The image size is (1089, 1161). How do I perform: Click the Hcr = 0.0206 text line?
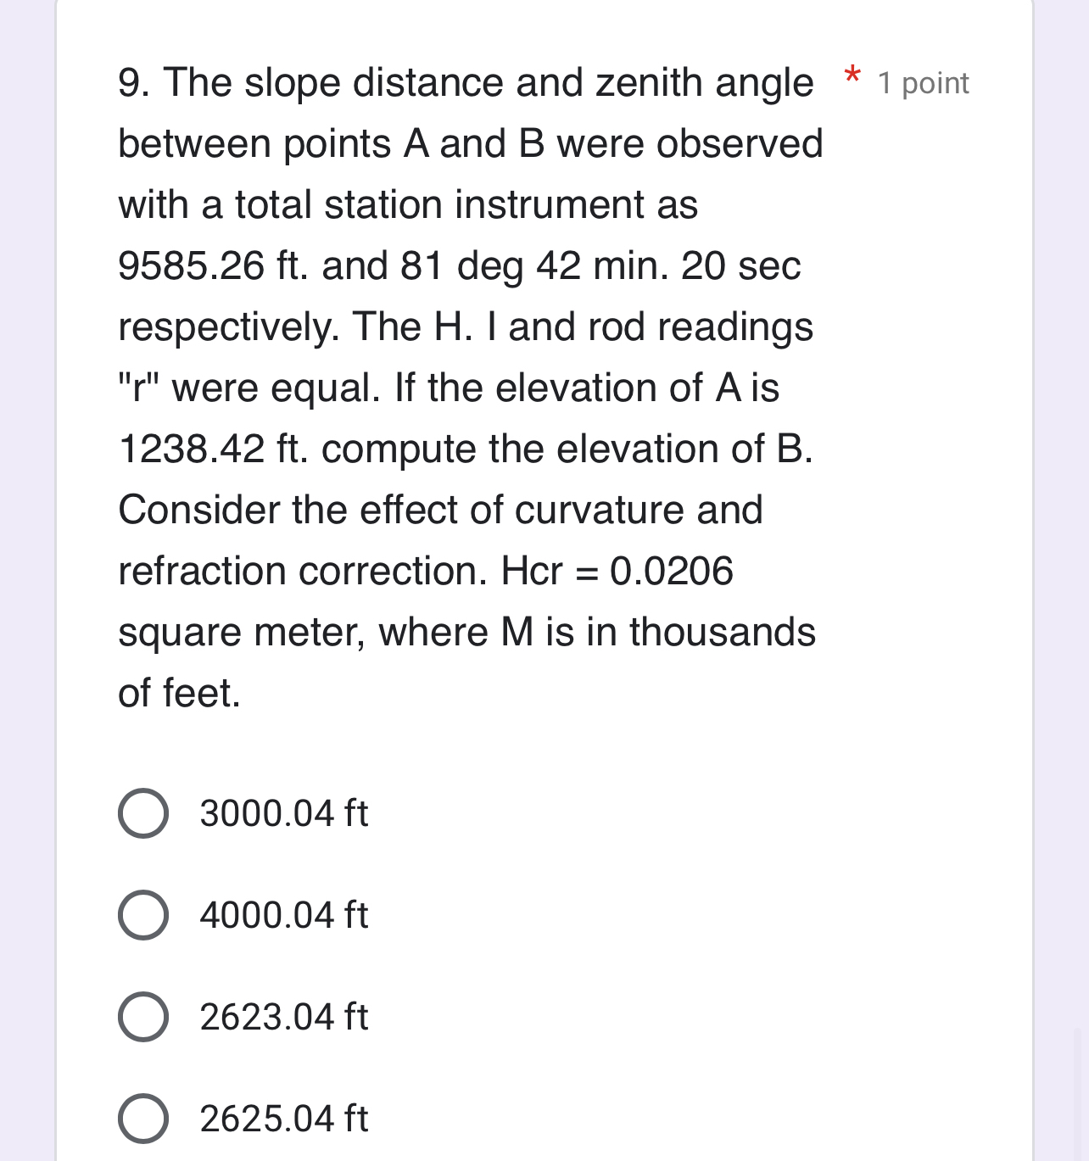tap(424, 571)
